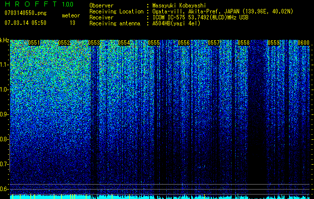Click the 1.0 kHz axis label
The height and width of the screenshot is (199, 314).
[x=4, y=90]
